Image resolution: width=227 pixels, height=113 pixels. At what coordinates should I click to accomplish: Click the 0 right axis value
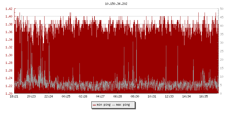pyautogui.click(x=220, y=94)
